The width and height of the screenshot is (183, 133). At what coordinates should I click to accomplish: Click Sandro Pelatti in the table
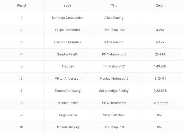click(x=68, y=54)
